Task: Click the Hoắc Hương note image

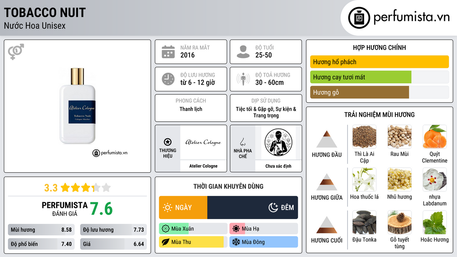Action: [x=435, y=222]
